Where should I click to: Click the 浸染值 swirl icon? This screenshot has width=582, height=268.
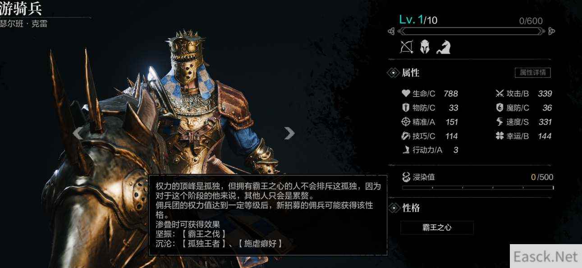click(406, 177)
